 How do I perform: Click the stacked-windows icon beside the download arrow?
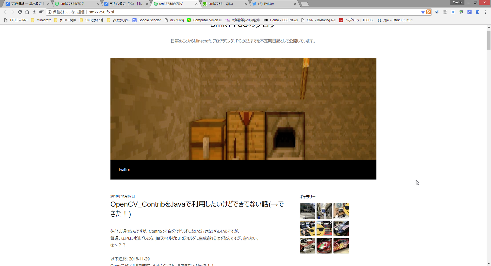click(41, 12)
